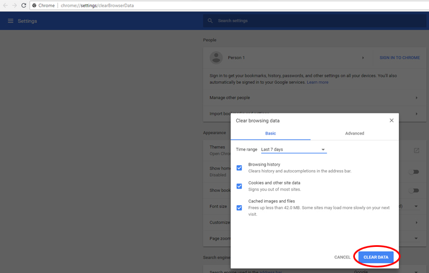
Task: Open the Settings hamburger menu
Action: [10, 21]
